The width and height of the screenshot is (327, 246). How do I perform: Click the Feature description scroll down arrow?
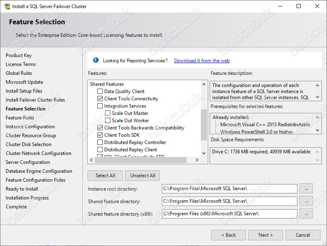317,97
